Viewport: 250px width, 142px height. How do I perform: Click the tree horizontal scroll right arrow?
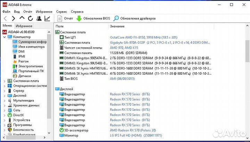44,137
